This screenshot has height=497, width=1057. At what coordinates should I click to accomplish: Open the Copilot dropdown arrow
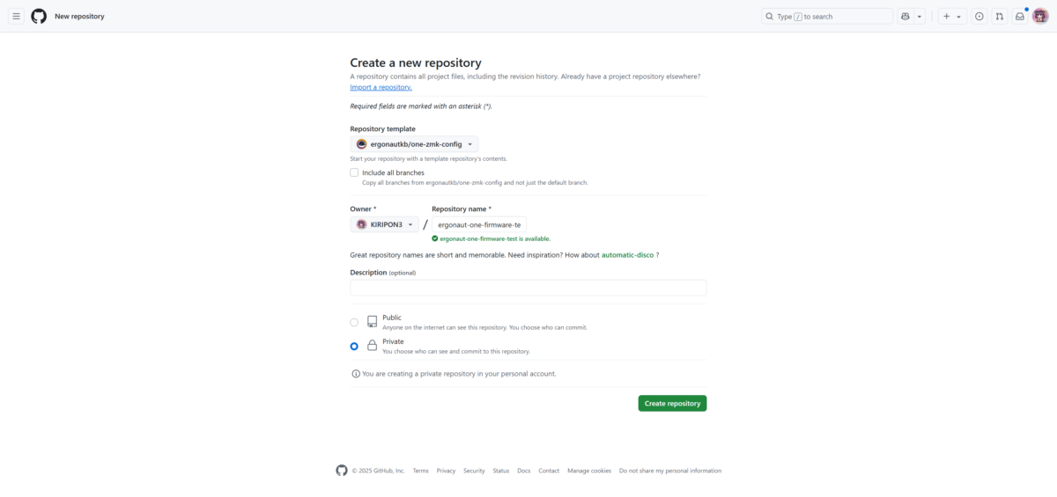tap(920, 16)
